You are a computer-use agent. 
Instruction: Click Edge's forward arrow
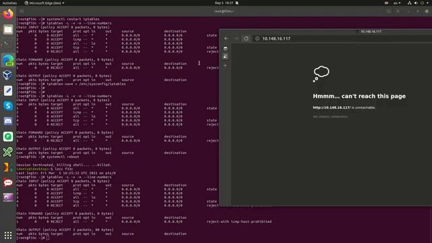[x=236, y=38]
